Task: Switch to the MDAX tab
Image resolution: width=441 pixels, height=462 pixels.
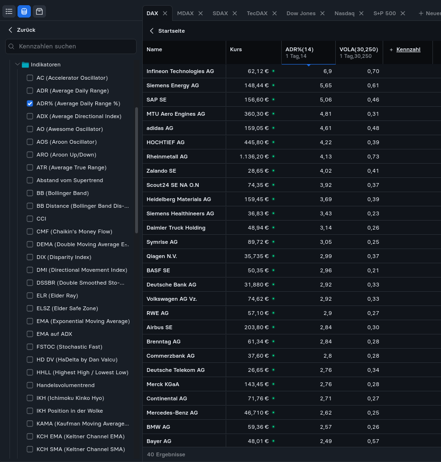Action: [185, 13]
